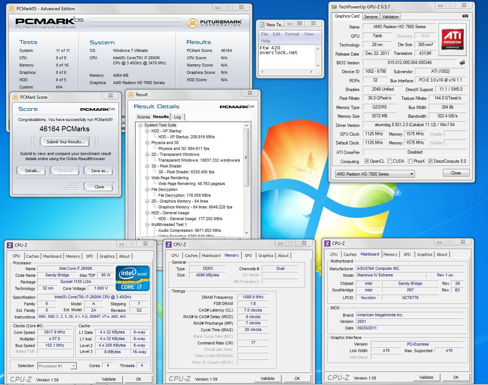This screenshot has width=488, height=385.
Task: Click the GPU-Z title bar icon
Action: [x=334, y=7]
